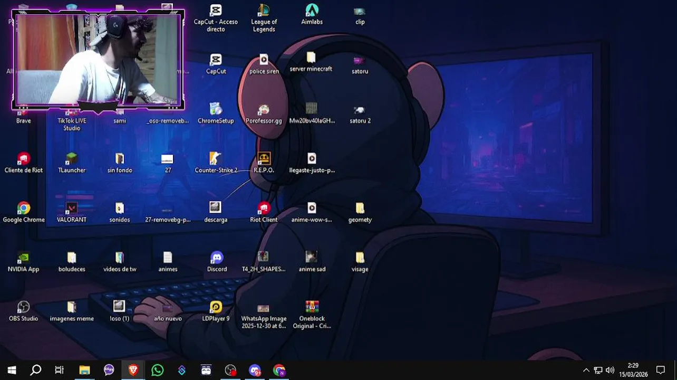Open the network status tray icon

[598, 370]
